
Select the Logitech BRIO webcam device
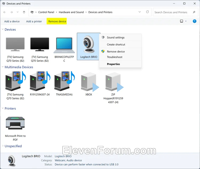coord(89,47)
